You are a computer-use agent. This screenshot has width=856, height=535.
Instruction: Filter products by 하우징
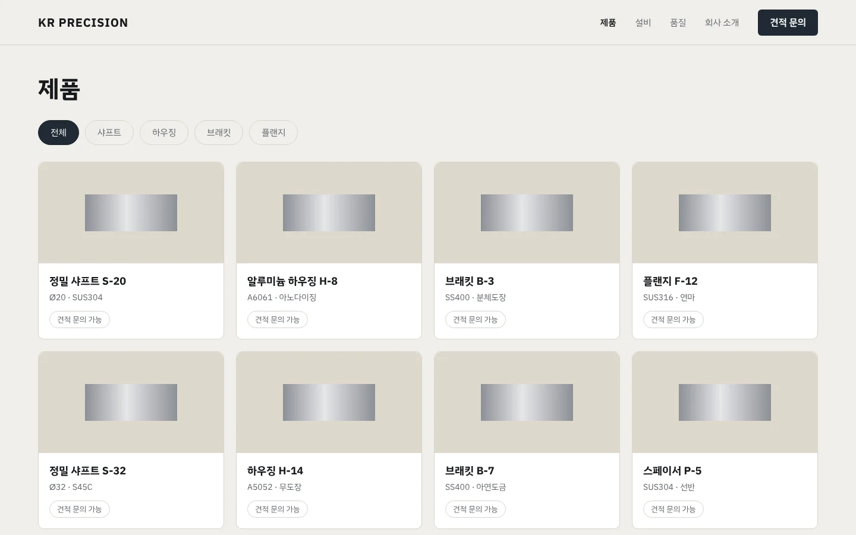click(x=164, y=133)
